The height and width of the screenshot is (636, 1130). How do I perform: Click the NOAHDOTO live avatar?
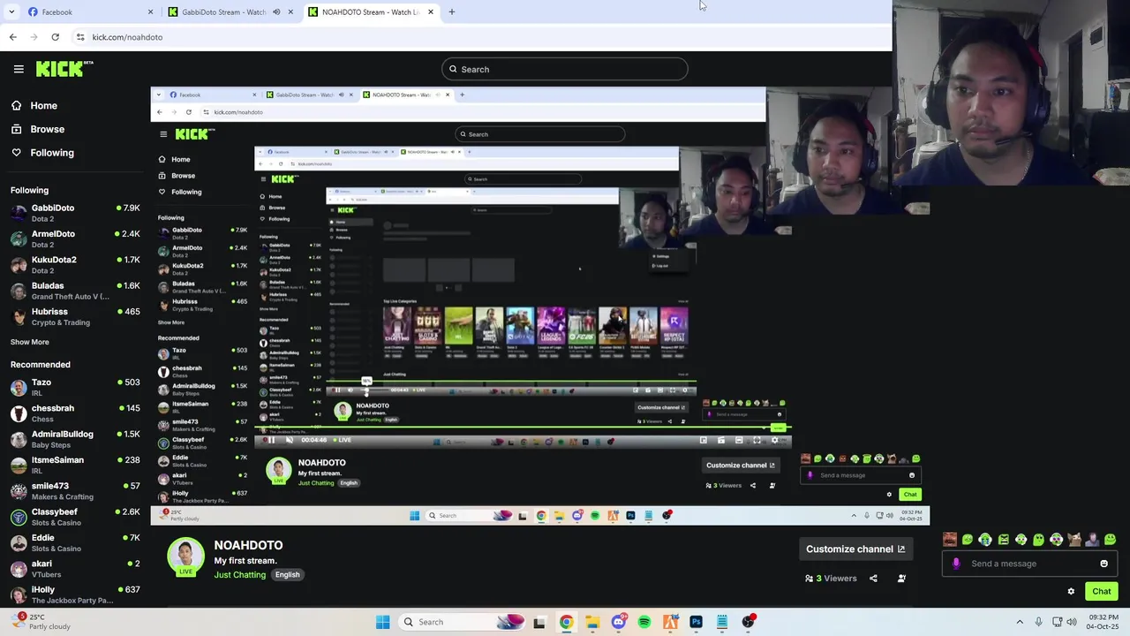click(x=185, y=557)
